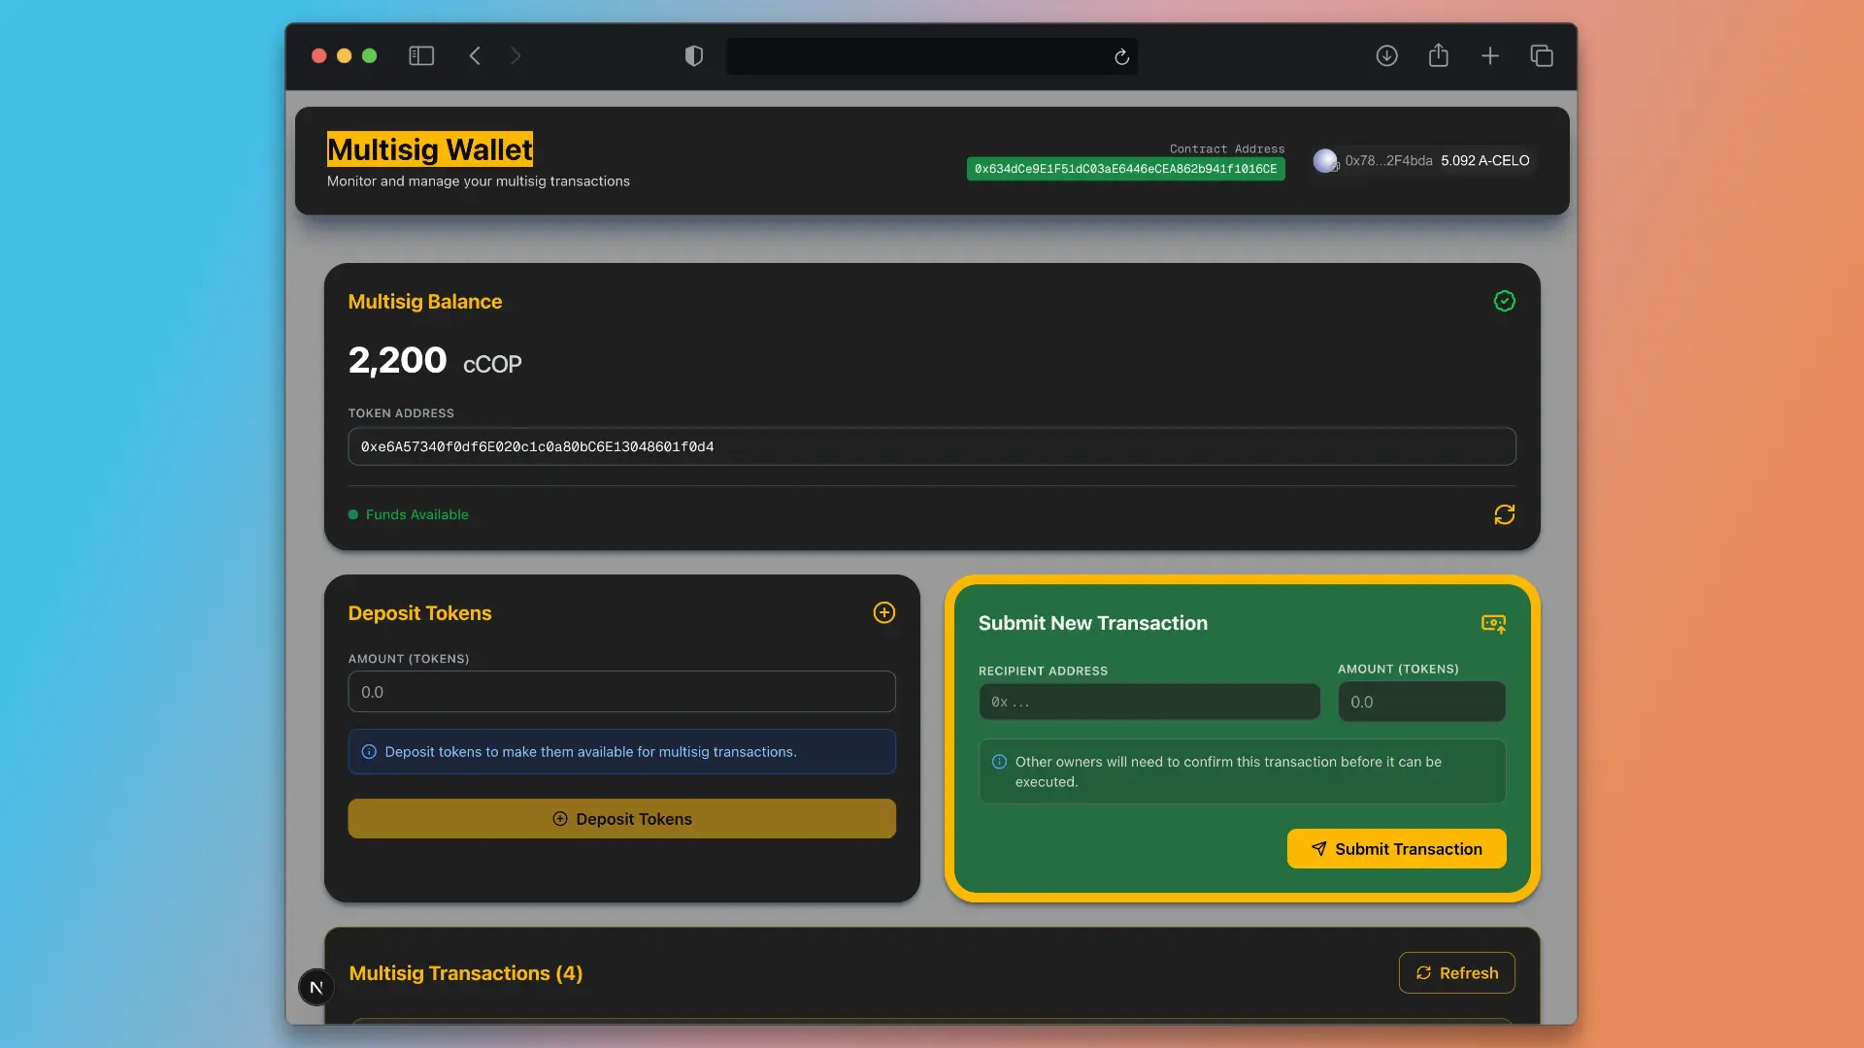Click the refresh icon inside the Refresh button
The width and height of the screenshot is (1864, 1048).
[x=1424, y=973]
